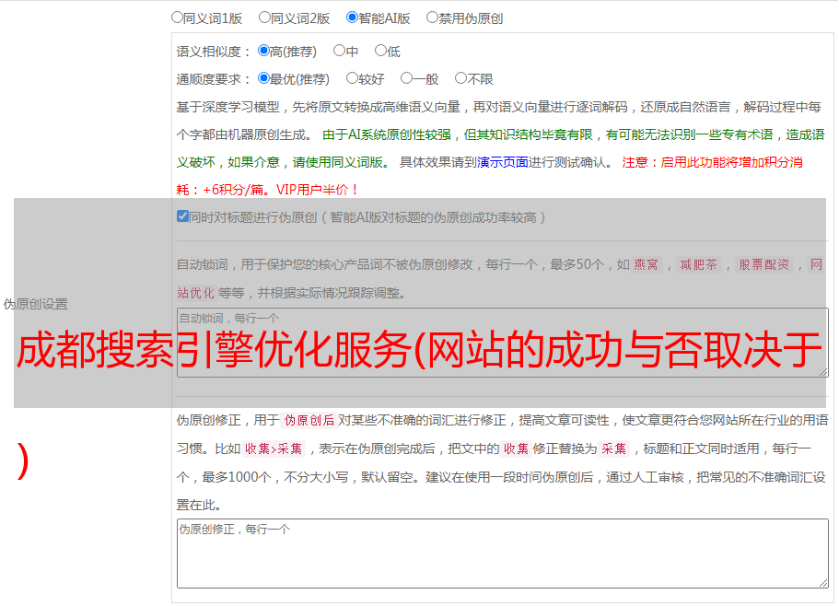Set 通顺度要求 to 较好
Image resolution: width=839 pixels, height=606 pixels.
click(352, 78)
